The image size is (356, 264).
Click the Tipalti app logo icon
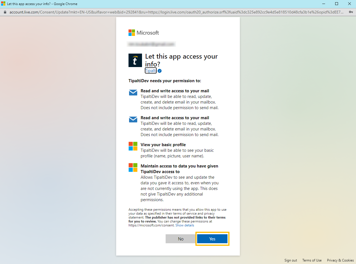pos(135,60)
